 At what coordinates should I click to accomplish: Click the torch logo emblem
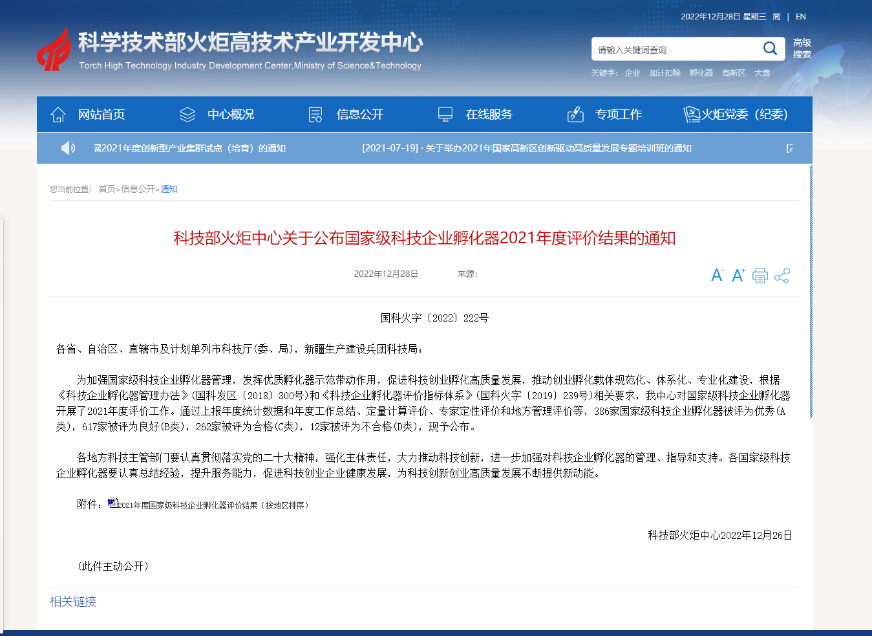tap(54, 50)
